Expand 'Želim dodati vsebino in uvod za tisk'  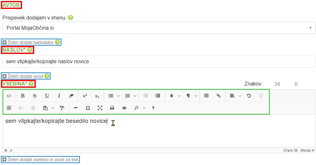click(x=41, y=159)
